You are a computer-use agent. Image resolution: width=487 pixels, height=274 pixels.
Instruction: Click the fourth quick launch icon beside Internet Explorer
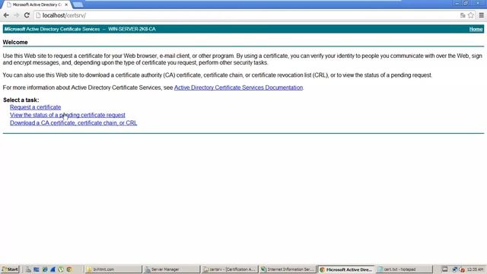tap(53, 269)
